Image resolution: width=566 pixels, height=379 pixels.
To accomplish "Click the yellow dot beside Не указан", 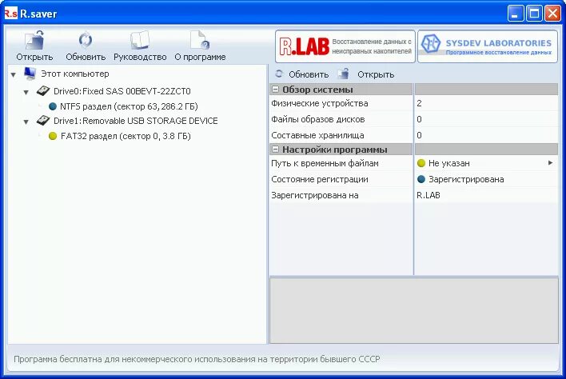I will (421, 163).
